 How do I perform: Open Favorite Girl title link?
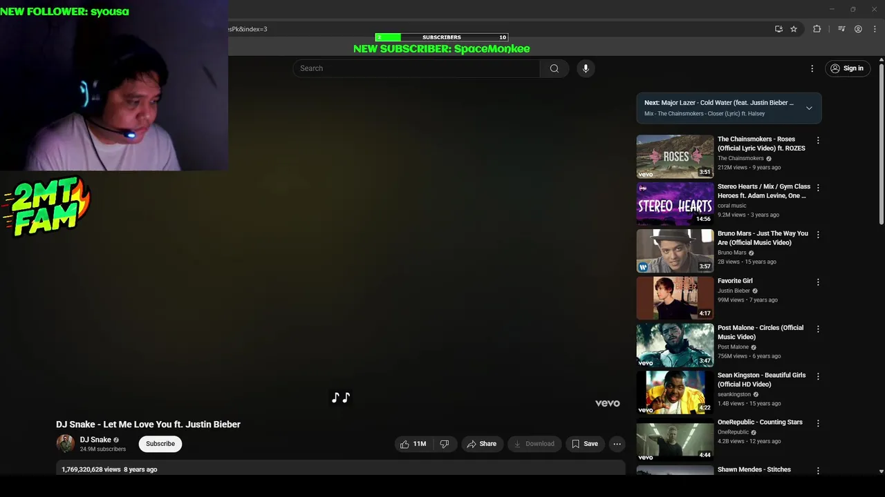pos(735,281)
